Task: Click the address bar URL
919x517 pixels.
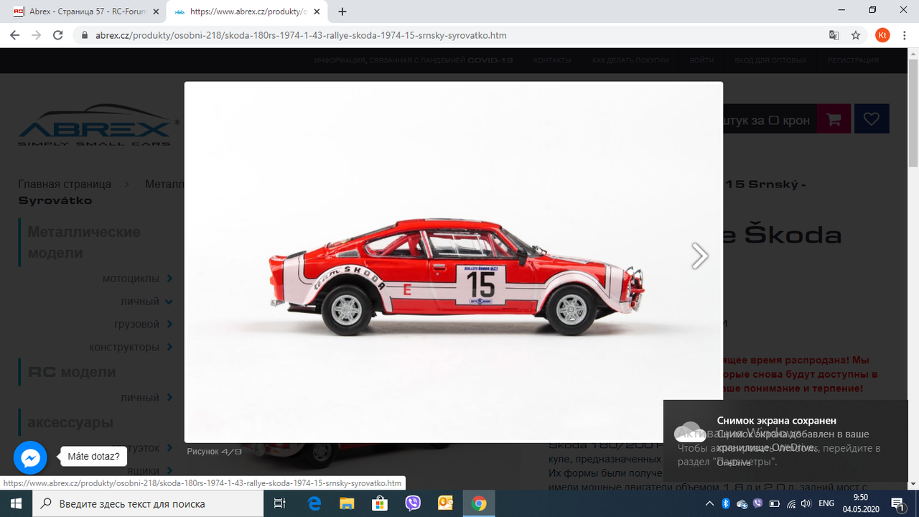Action: [301, 35]
